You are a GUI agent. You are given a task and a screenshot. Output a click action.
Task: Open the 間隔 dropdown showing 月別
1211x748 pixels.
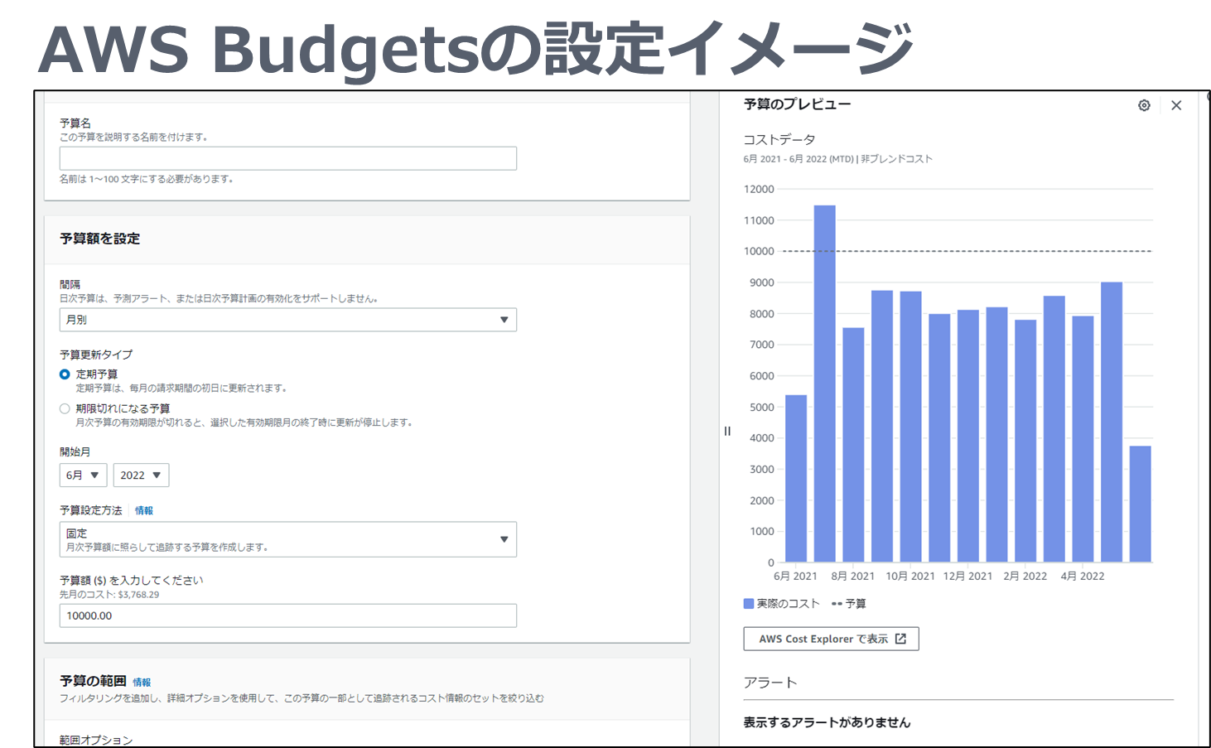288,320
